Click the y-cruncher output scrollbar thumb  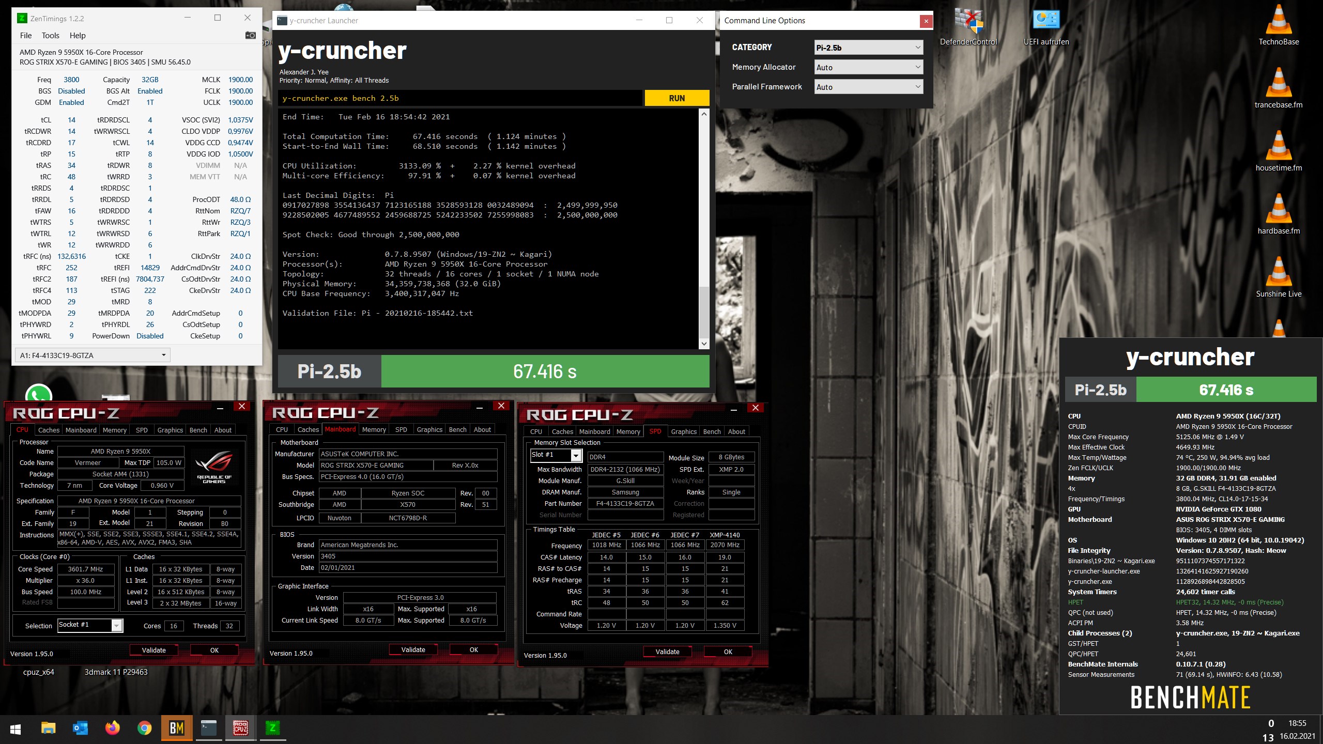pyautogui.click(x=703, y=312)
